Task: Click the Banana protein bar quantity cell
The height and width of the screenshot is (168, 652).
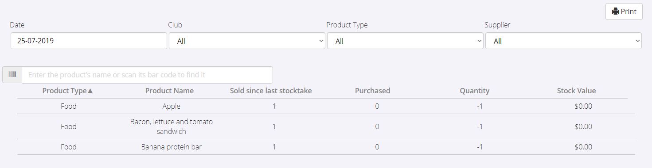Action: point(480,147)
